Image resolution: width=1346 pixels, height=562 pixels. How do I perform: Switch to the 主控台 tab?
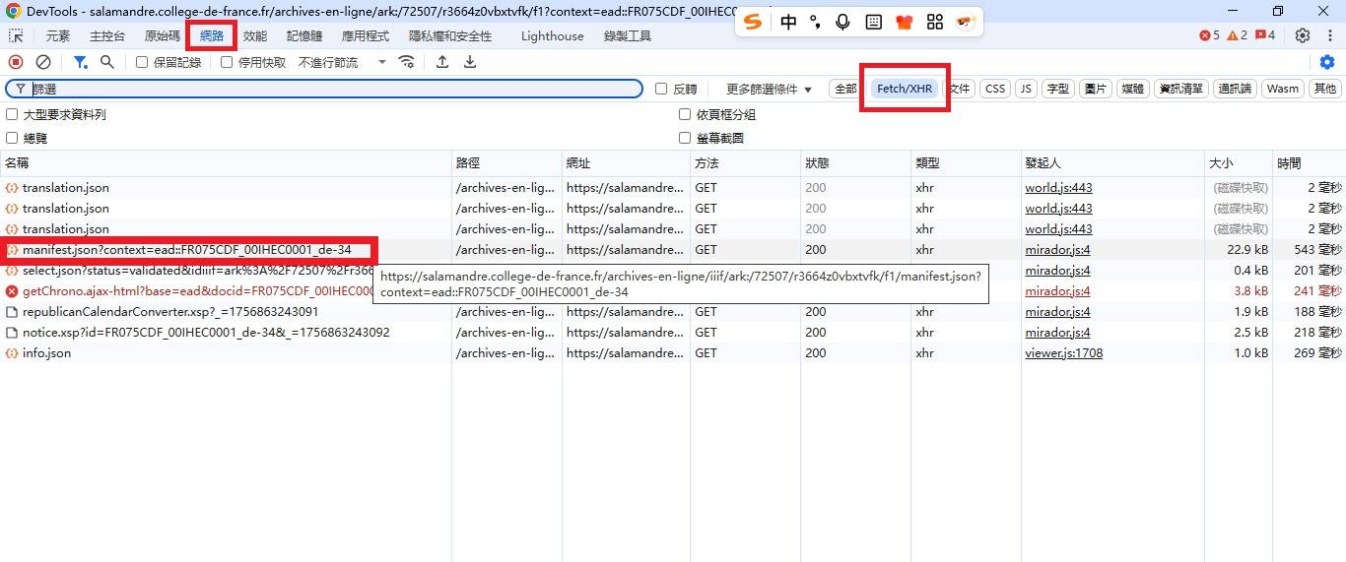(x=107, y=36)
